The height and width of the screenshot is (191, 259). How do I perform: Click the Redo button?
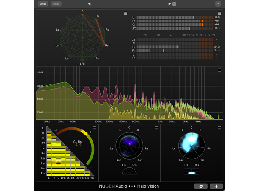tap(56, 4)
